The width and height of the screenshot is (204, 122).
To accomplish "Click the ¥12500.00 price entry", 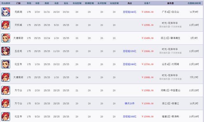I will point(148,12).
